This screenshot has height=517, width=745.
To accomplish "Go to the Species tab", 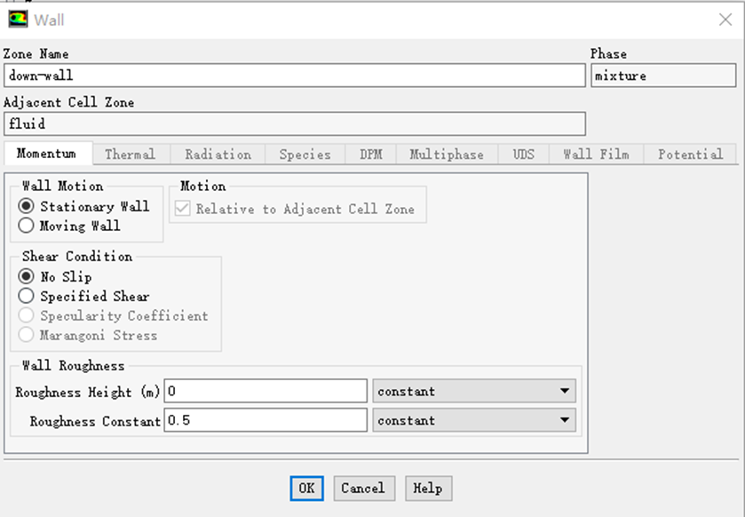I will [305, 155].
